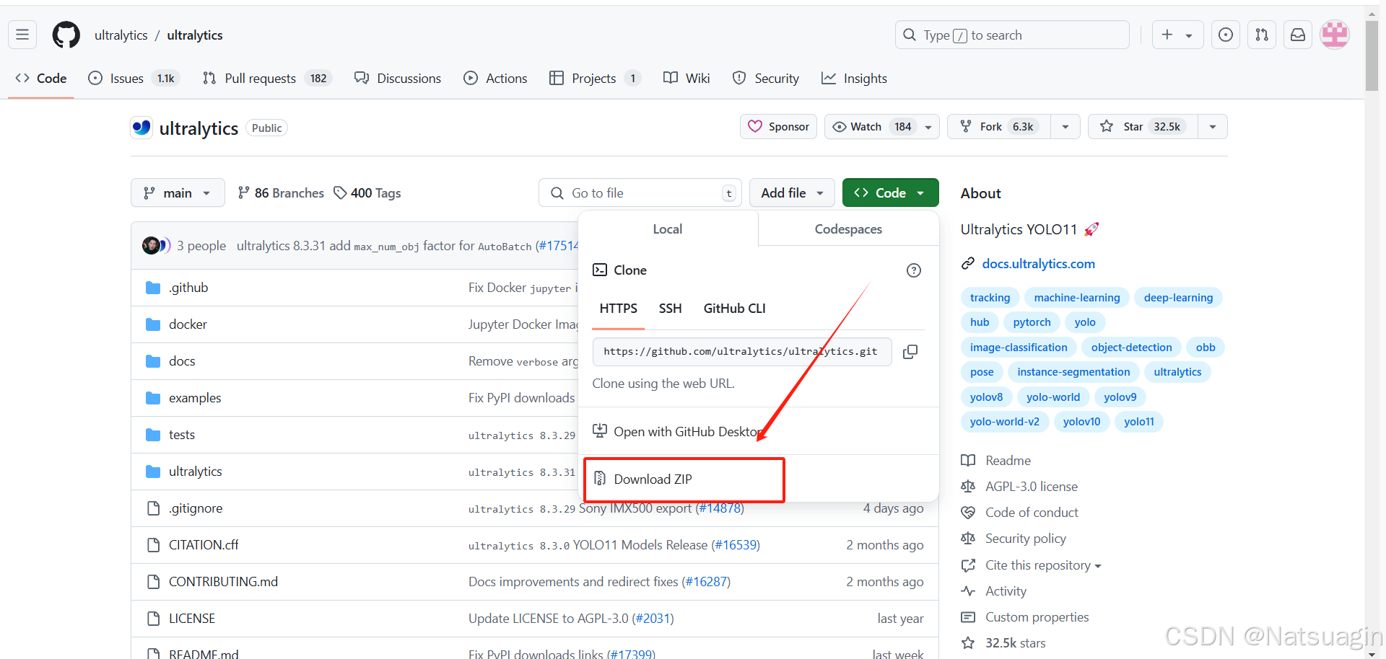1386x659 pixels.
Task: Open the AGPL-3.0 license link
Action: [x=1031, y=487]
